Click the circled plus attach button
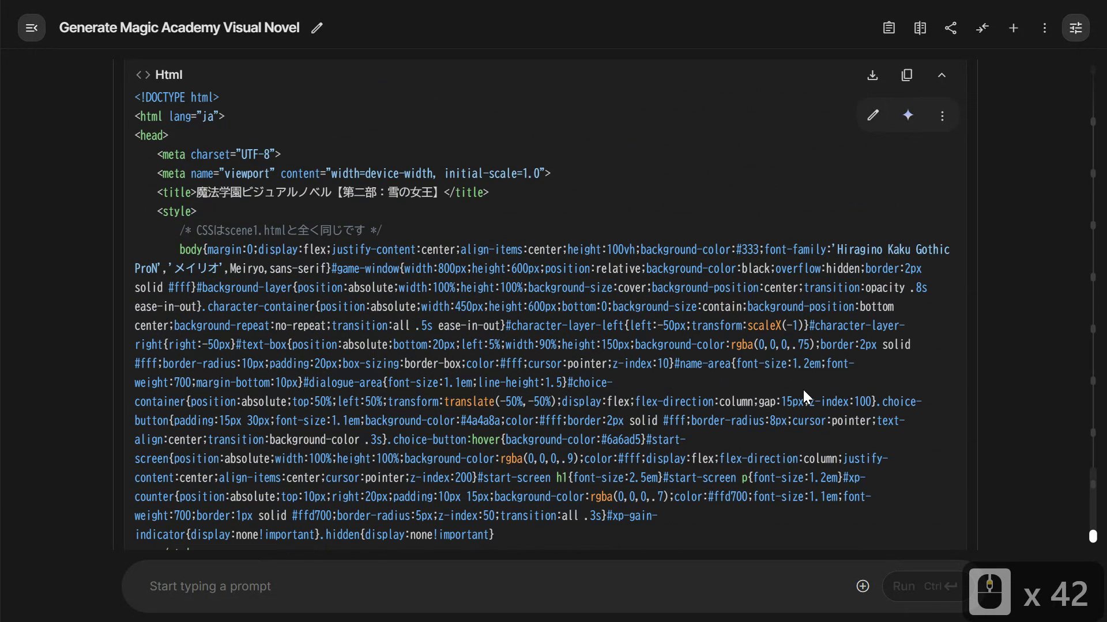 [x=863, y=586]
